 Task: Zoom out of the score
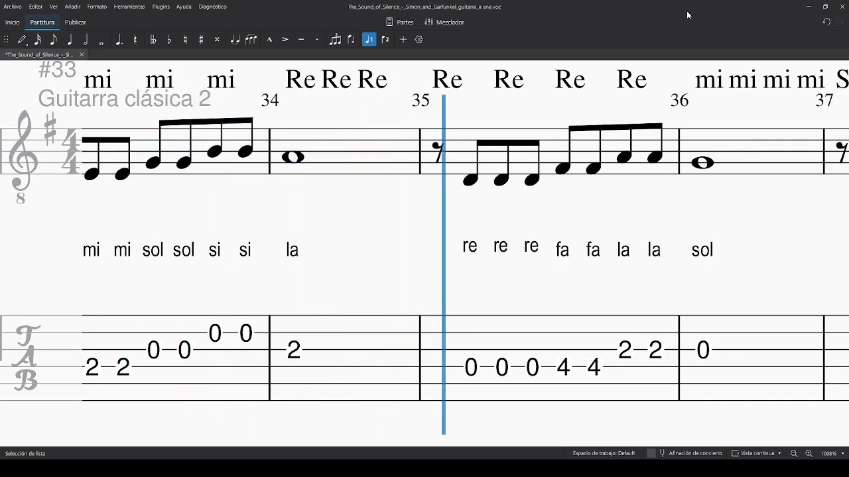(794, 454)
